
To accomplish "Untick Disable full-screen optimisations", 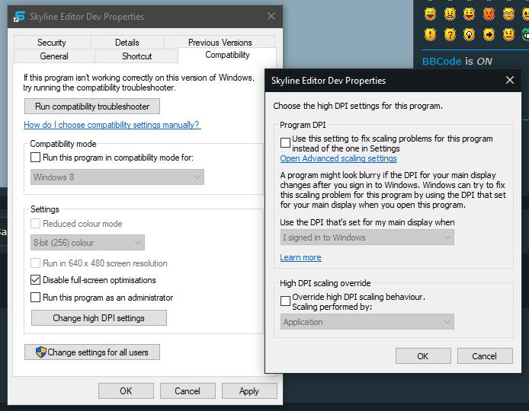I will point(35,280).
